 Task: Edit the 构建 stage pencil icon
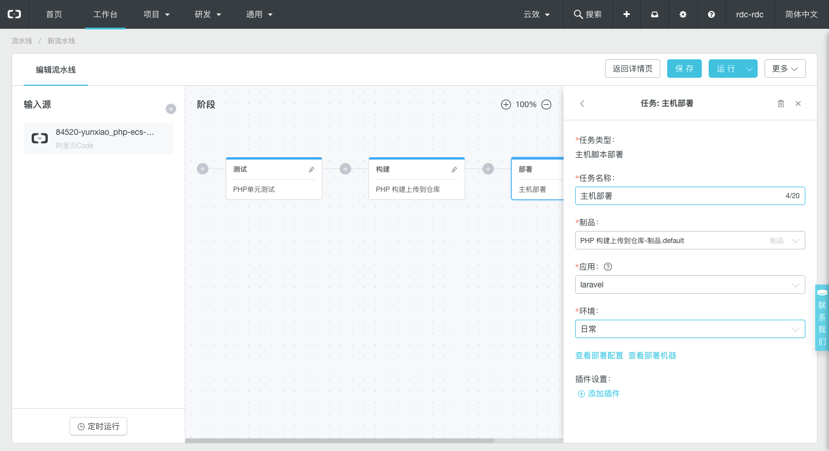[454, 169]
